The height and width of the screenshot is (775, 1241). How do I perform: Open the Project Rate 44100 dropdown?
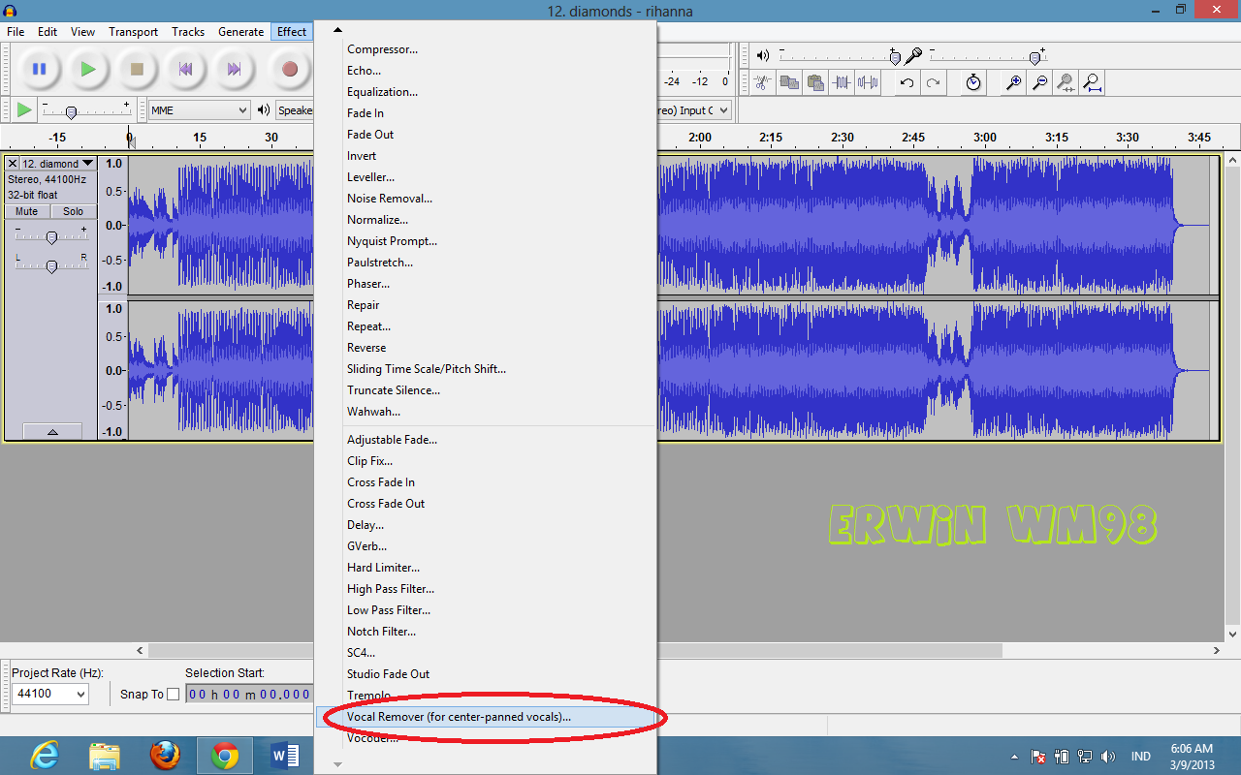coord(50,694)
